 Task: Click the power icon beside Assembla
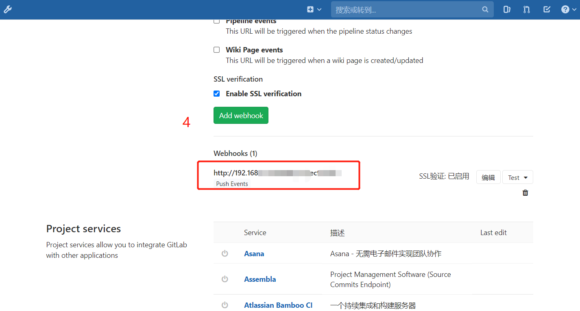click(225, 279)
